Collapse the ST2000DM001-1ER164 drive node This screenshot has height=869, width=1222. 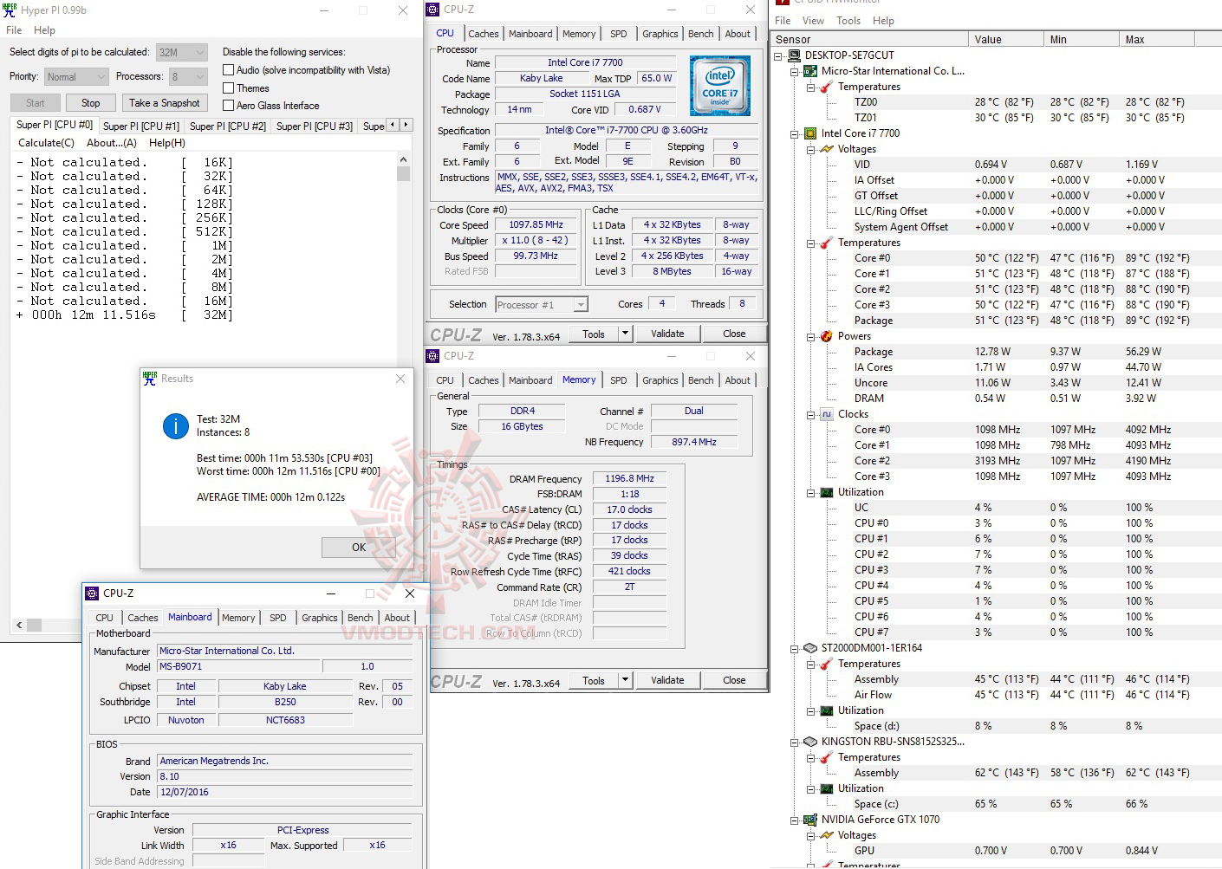[x=795, y=648]
